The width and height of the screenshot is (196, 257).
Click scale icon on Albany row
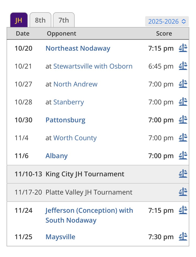point(183,156)
